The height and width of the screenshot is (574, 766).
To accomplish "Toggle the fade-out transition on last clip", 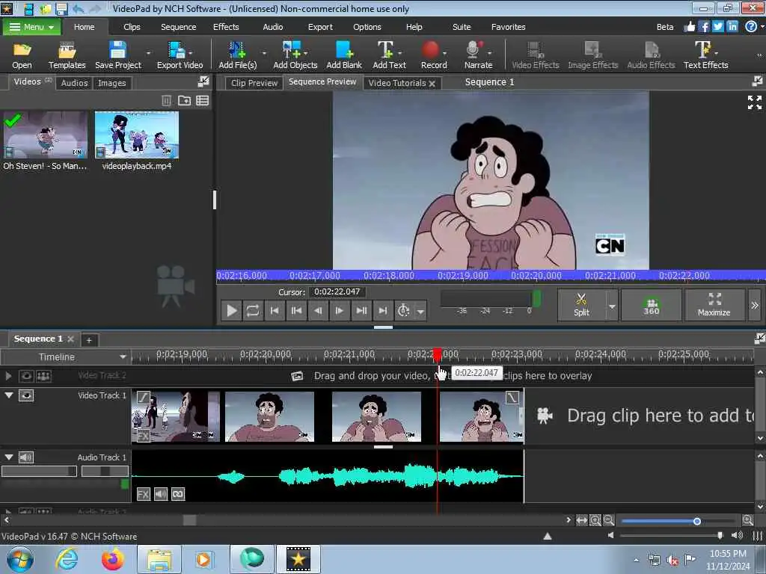I will (512, 397).
